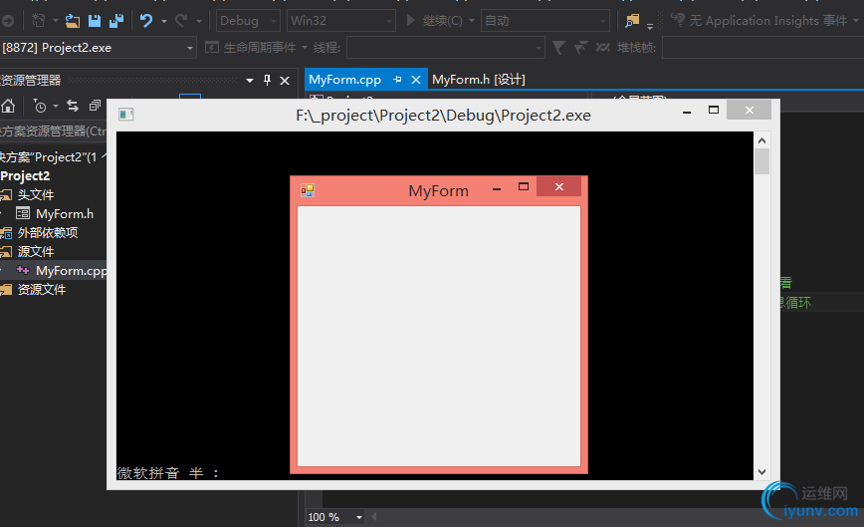The height and width of the screenshot is (527, 864).
Task: Select the 头文件 folder in the tree
Action: point(35,194)
